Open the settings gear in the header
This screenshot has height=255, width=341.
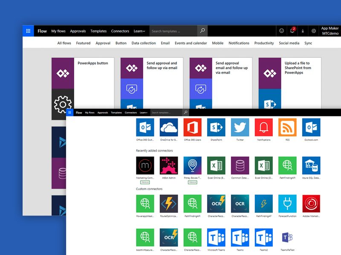click(314, 31)
